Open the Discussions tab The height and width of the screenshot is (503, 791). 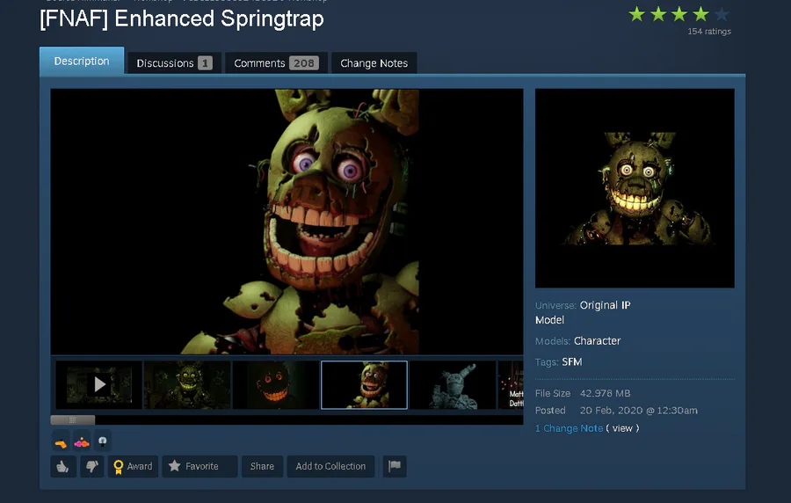(175, 63)
